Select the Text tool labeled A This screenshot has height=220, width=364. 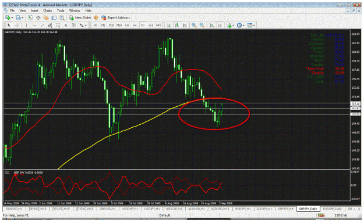tap(66, 25)
